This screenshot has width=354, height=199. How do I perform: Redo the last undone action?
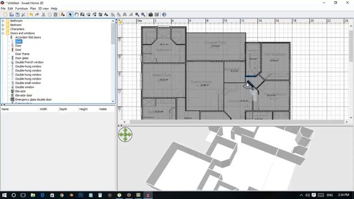pos(37,15)
